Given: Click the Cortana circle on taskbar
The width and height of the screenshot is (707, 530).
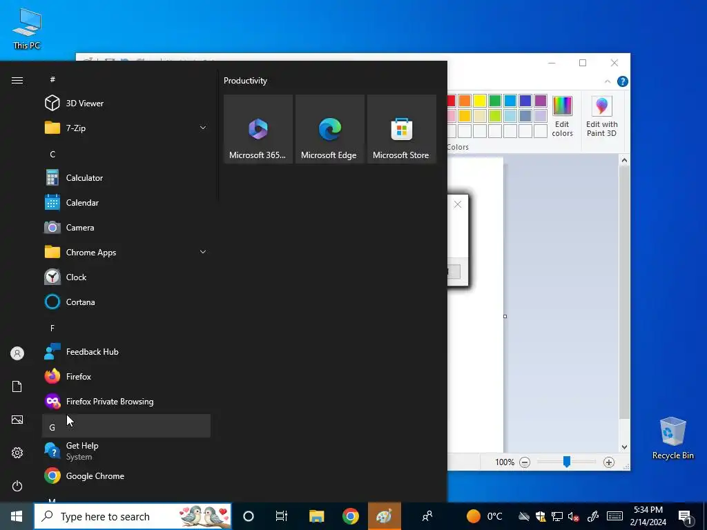Looking at the screenshot, I should (249, 516).
